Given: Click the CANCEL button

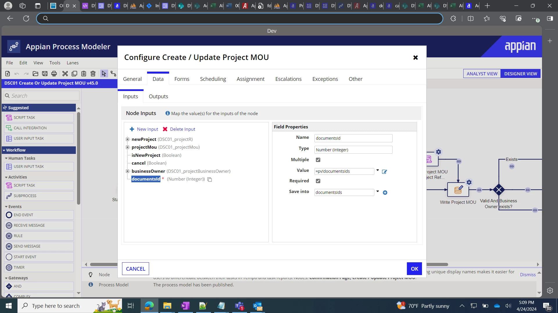Looking at the screenshot, I should tap(135, 269).
